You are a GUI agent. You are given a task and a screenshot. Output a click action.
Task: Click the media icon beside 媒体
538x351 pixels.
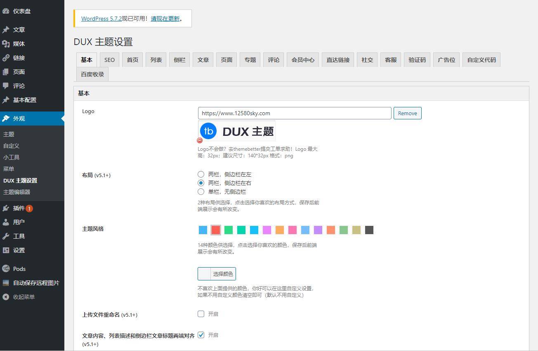pyautogui.click(x=6, y=44)
